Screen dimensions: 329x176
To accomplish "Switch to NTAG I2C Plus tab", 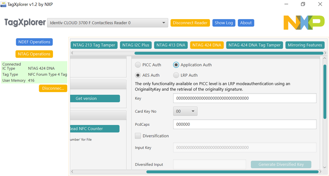I will click(136, 45).
